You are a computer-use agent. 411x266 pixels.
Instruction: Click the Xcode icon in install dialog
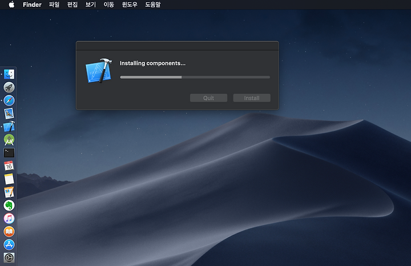99,71
